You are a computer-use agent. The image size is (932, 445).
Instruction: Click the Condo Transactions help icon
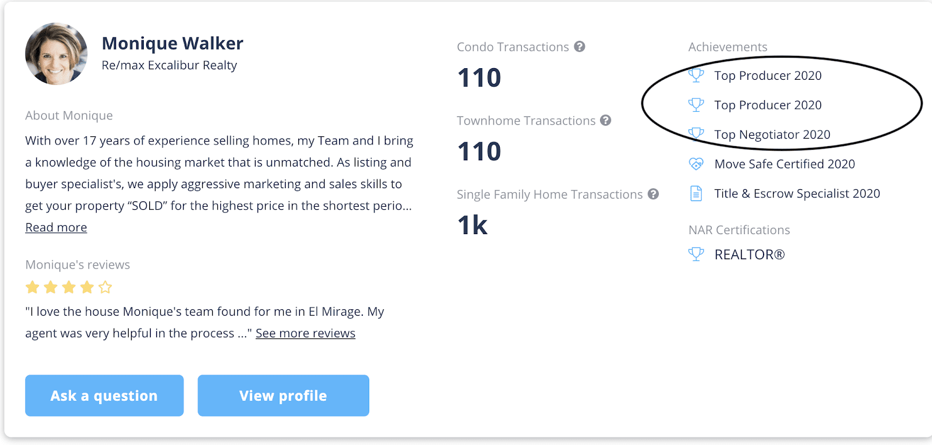click(579, 47)
